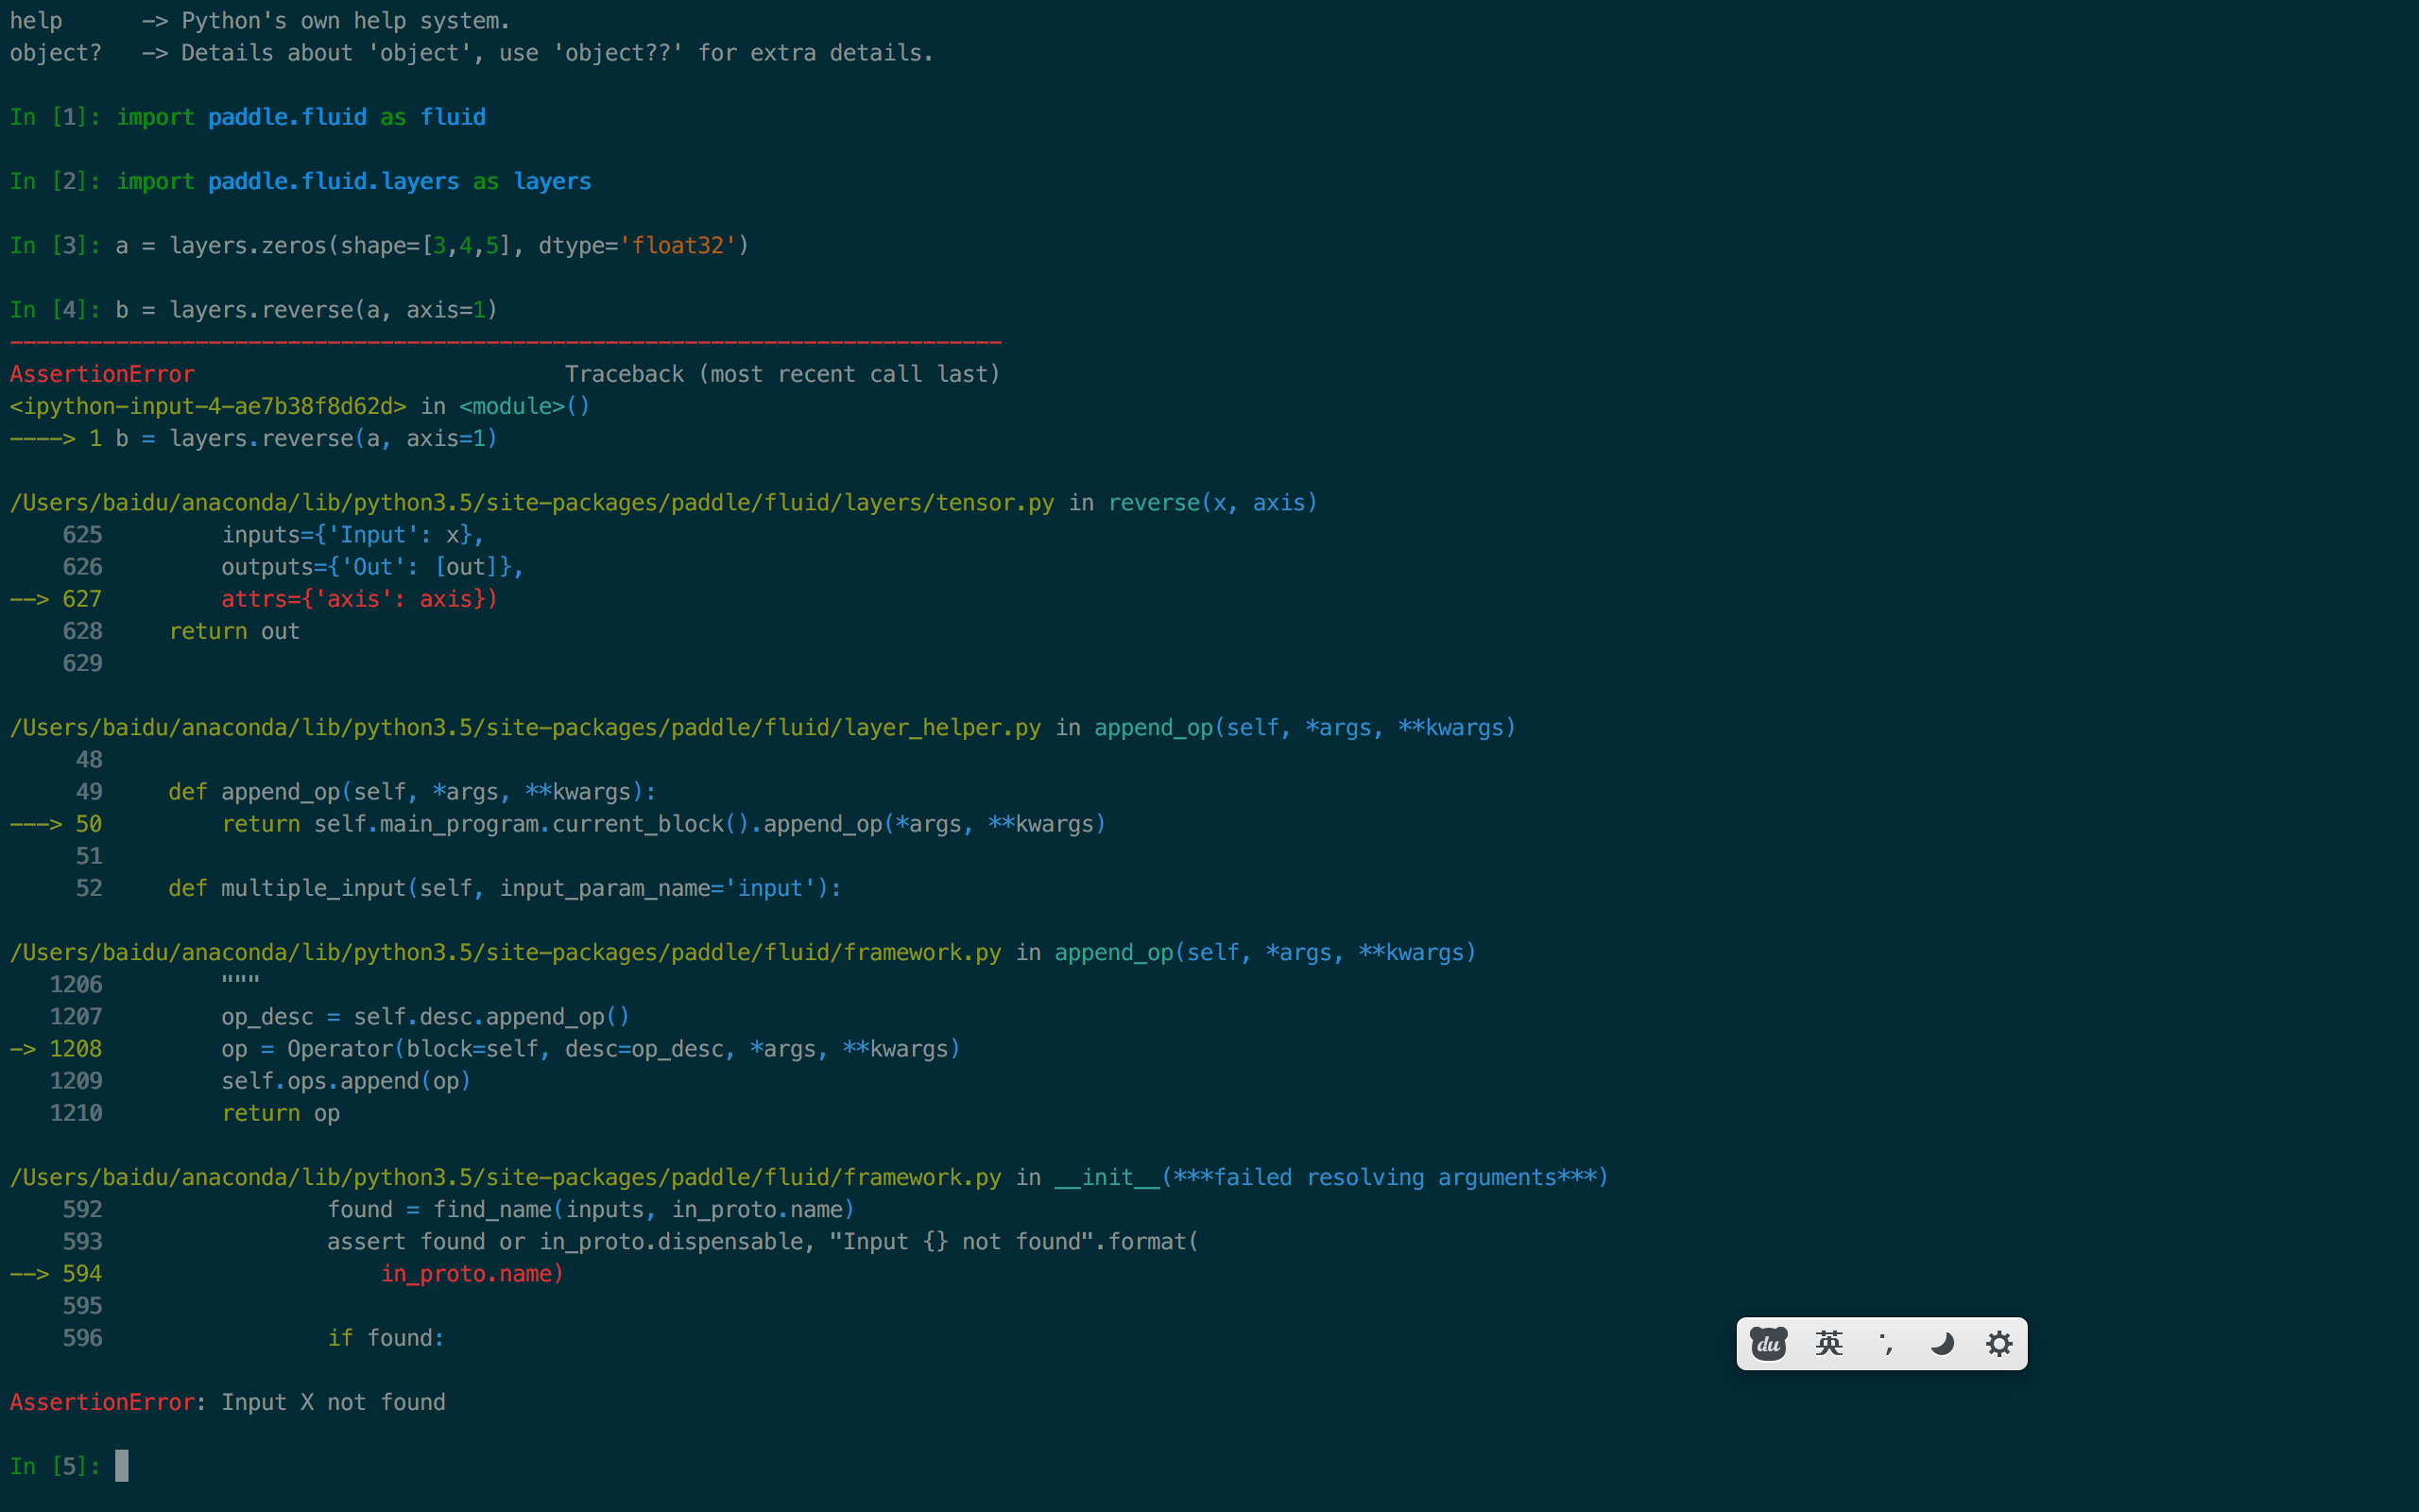The image size is (2419, 1512).
Task: Click the 'Traceback (most recent call last)' text
Action: (781, 375)
